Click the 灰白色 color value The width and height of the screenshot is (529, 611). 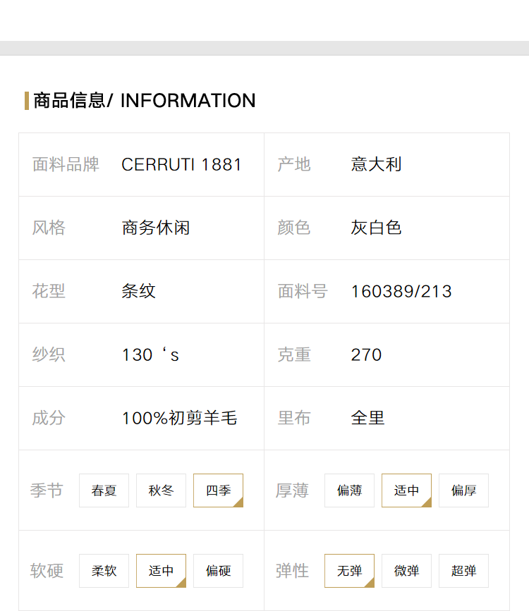pos(376,228)
